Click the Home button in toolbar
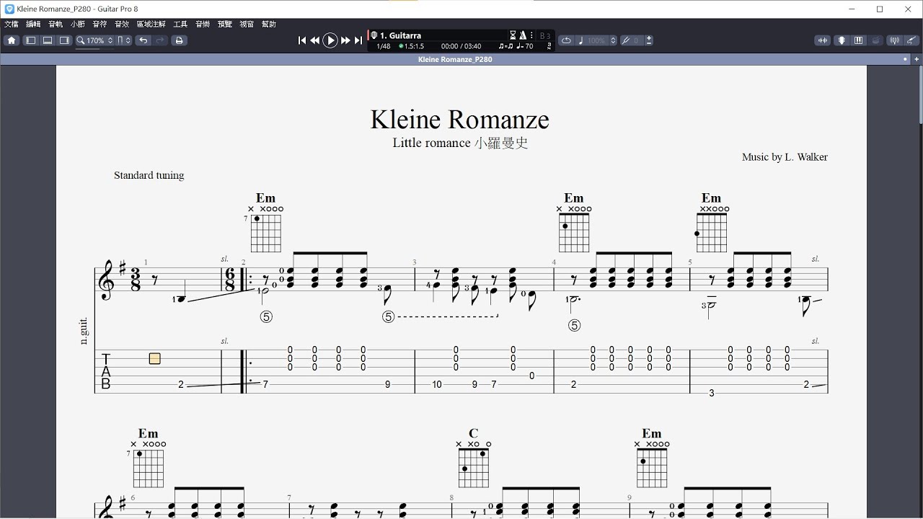The image size is (923, 519). [x=12, y=40]
